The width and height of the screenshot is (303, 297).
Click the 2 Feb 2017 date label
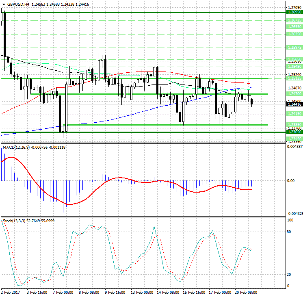pos(11,292)
